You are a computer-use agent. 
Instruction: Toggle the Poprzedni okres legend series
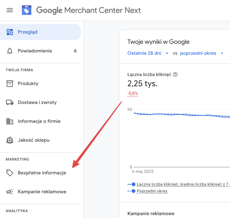pos(147,191)
